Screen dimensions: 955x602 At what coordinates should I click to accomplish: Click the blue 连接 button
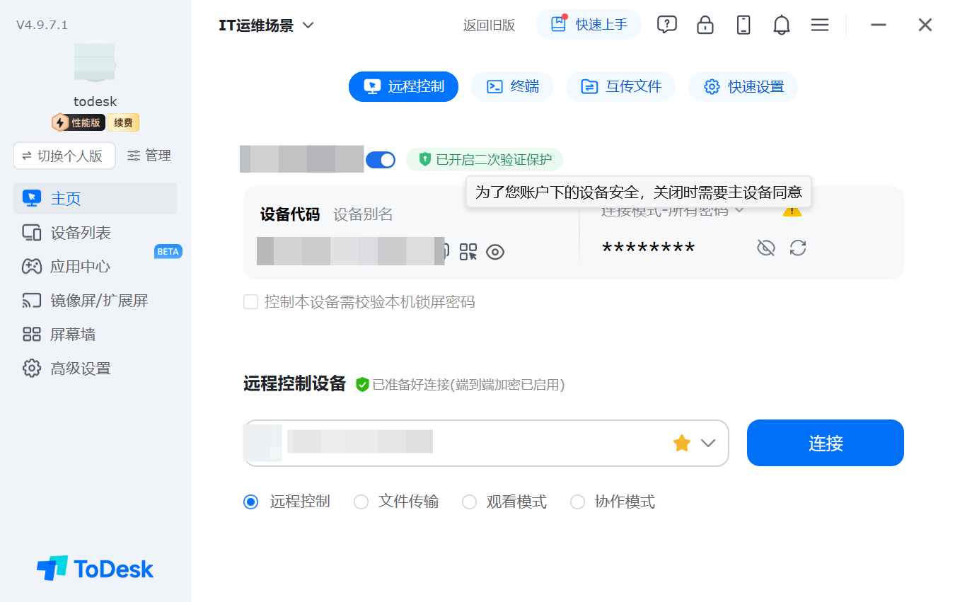pyautogui.click(x=826, y=443)
